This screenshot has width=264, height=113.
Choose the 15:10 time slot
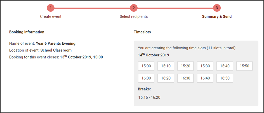pyautogui.click(x=166, y=66)
